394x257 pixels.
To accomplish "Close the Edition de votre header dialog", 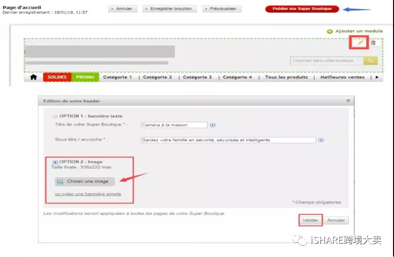I will click(348, 101).
